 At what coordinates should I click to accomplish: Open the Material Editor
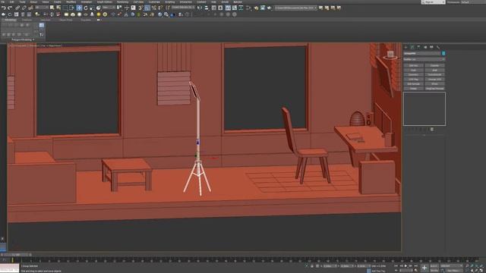(x=248, y=8)
